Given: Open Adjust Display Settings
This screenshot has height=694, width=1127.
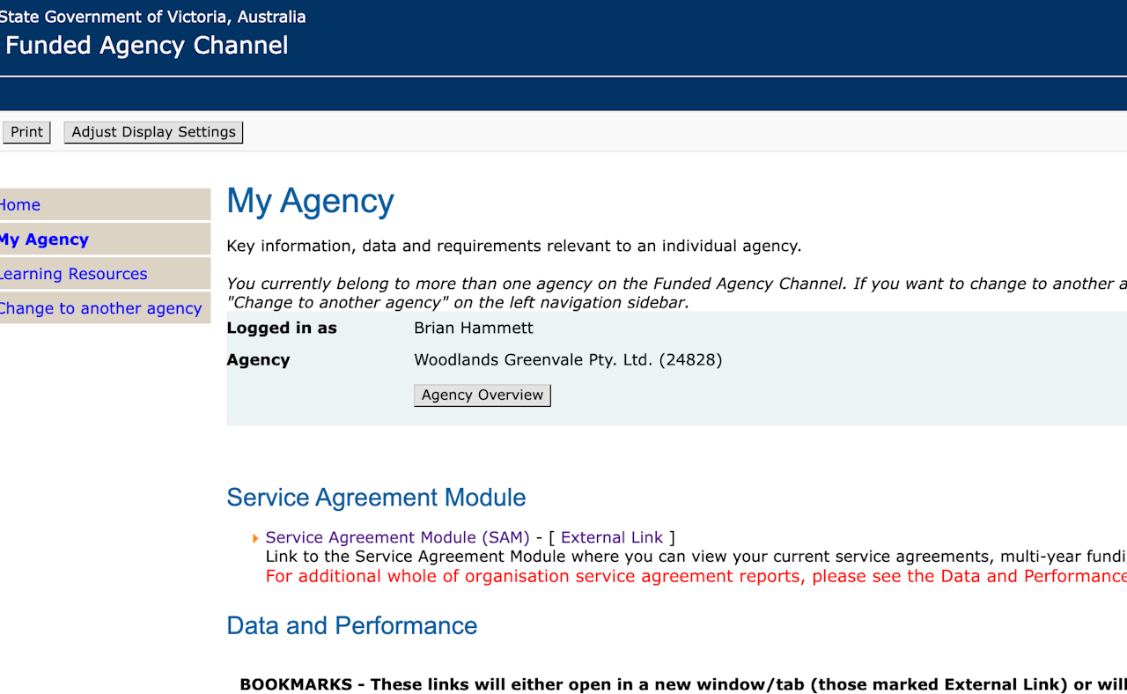Looking at the screenshot, I should tap(153, 132).
